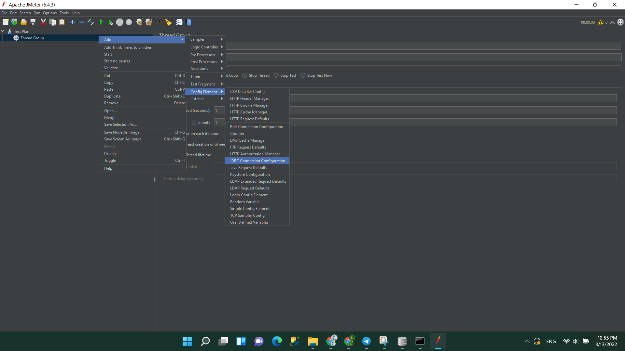Click the Toggle enable/disable icon

(x=91, y=22)
